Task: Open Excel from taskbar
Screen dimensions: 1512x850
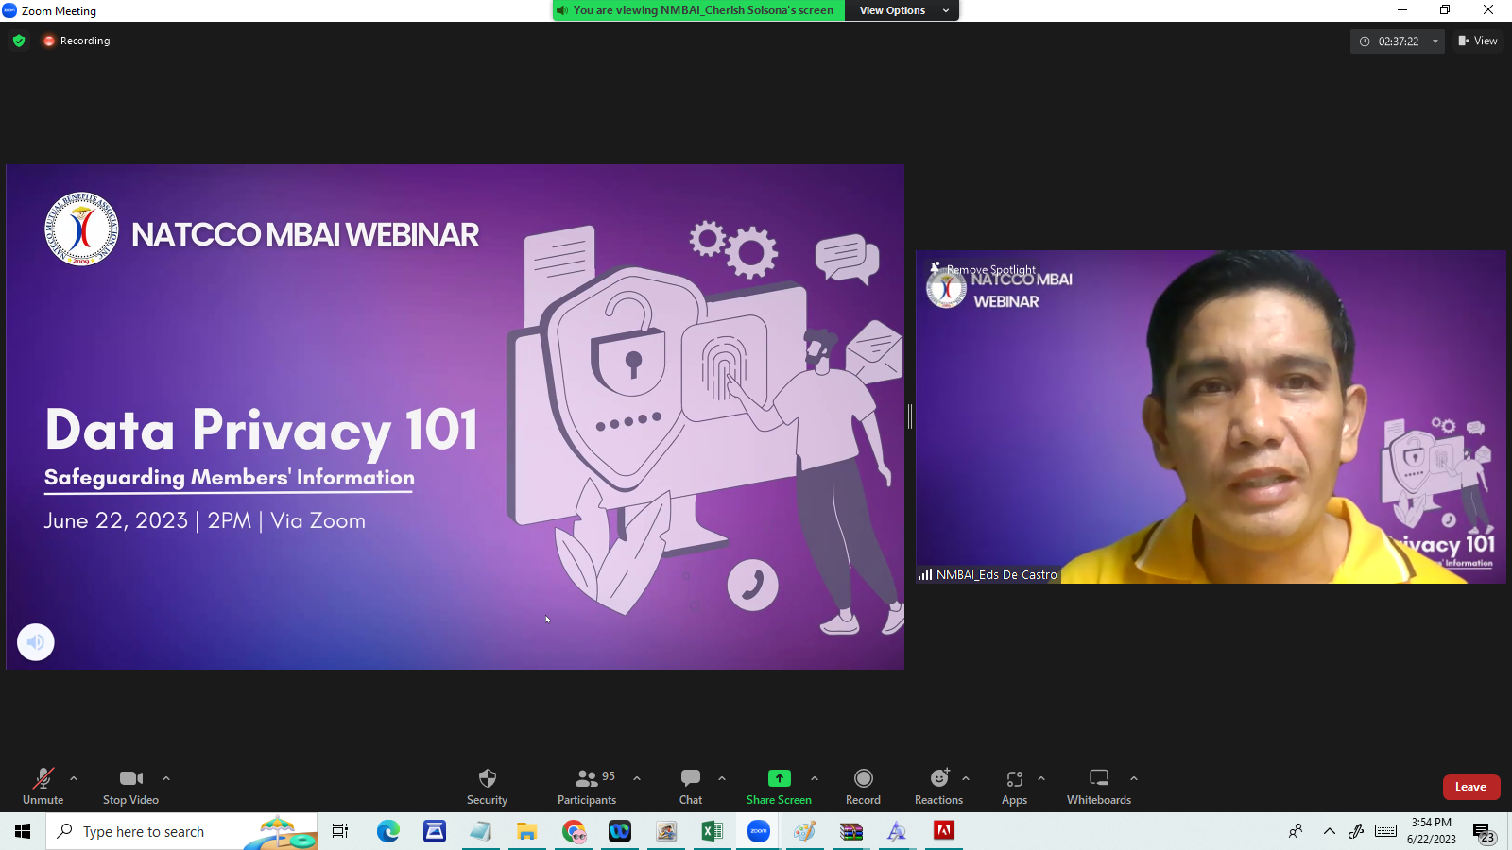Action: (x=712, y=831)
